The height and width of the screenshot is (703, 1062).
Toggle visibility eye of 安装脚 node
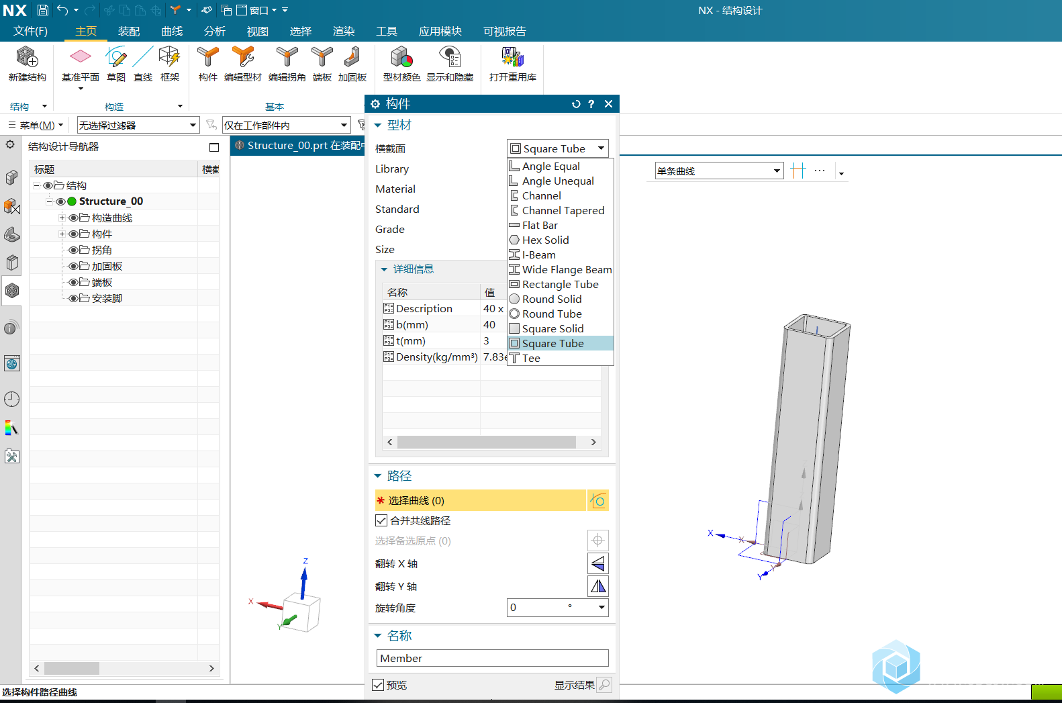click(73, 298)
